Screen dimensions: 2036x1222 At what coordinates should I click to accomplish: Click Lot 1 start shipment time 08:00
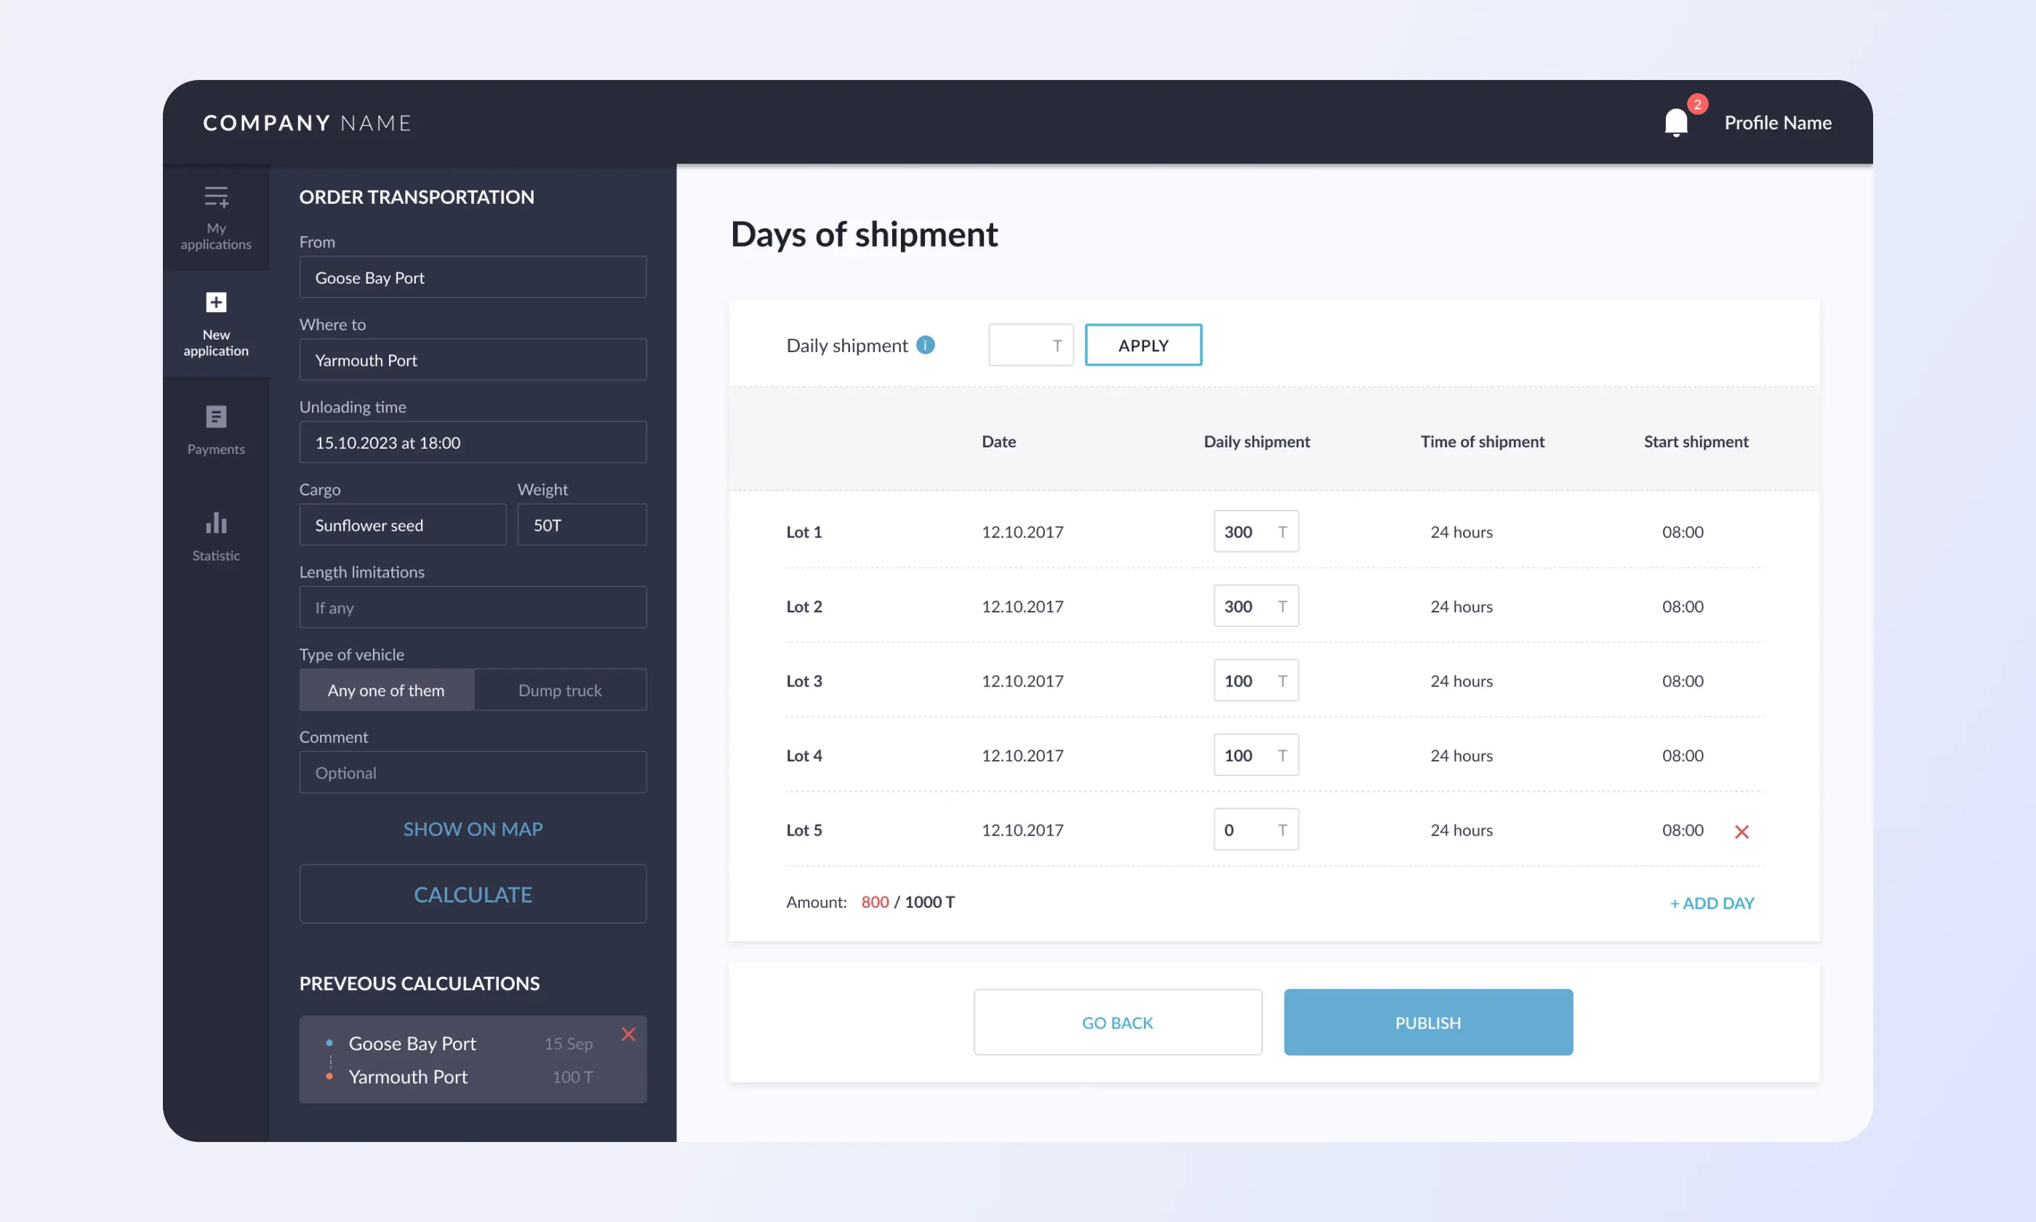pyautogui.click(x=1683, y=532)
